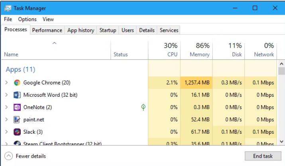
Task: Select the Apps (11) group heading
Action: point(20,70)
